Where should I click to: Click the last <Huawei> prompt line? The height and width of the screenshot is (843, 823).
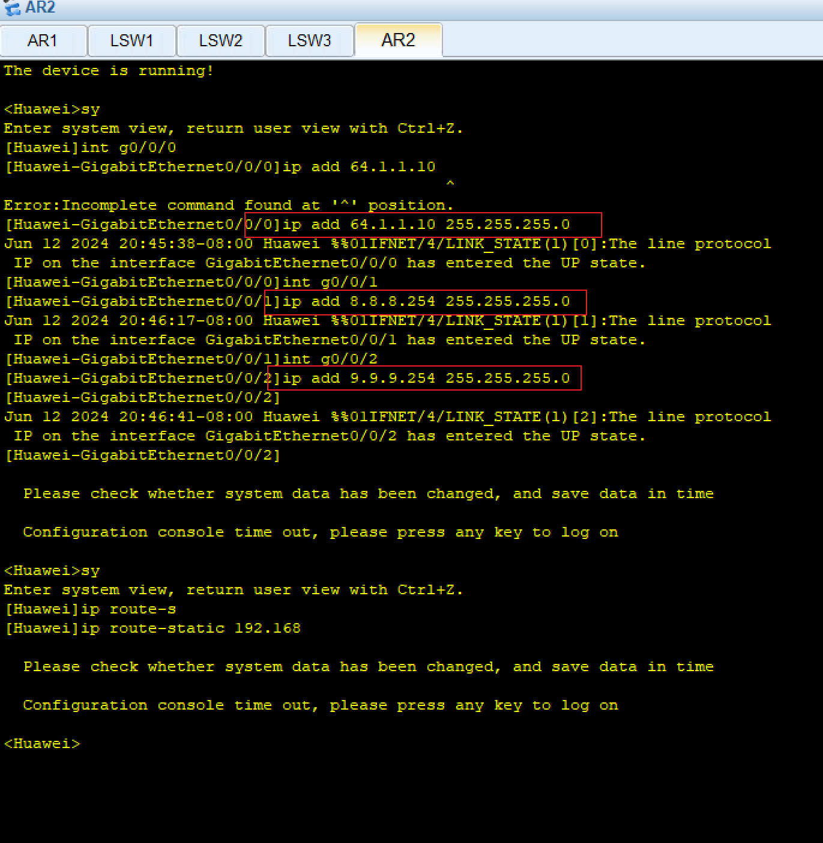point(42,744)
